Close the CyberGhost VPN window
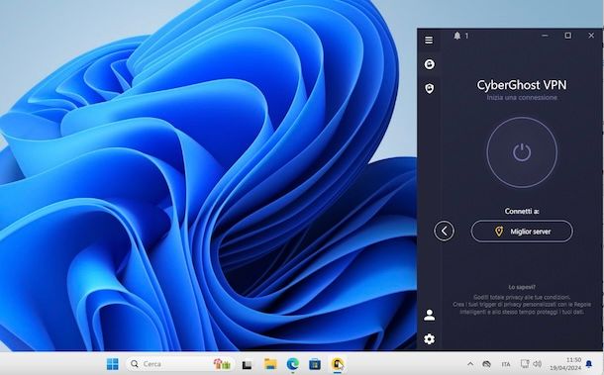Screen dimensions: 604x375 [x=591, y=36]
